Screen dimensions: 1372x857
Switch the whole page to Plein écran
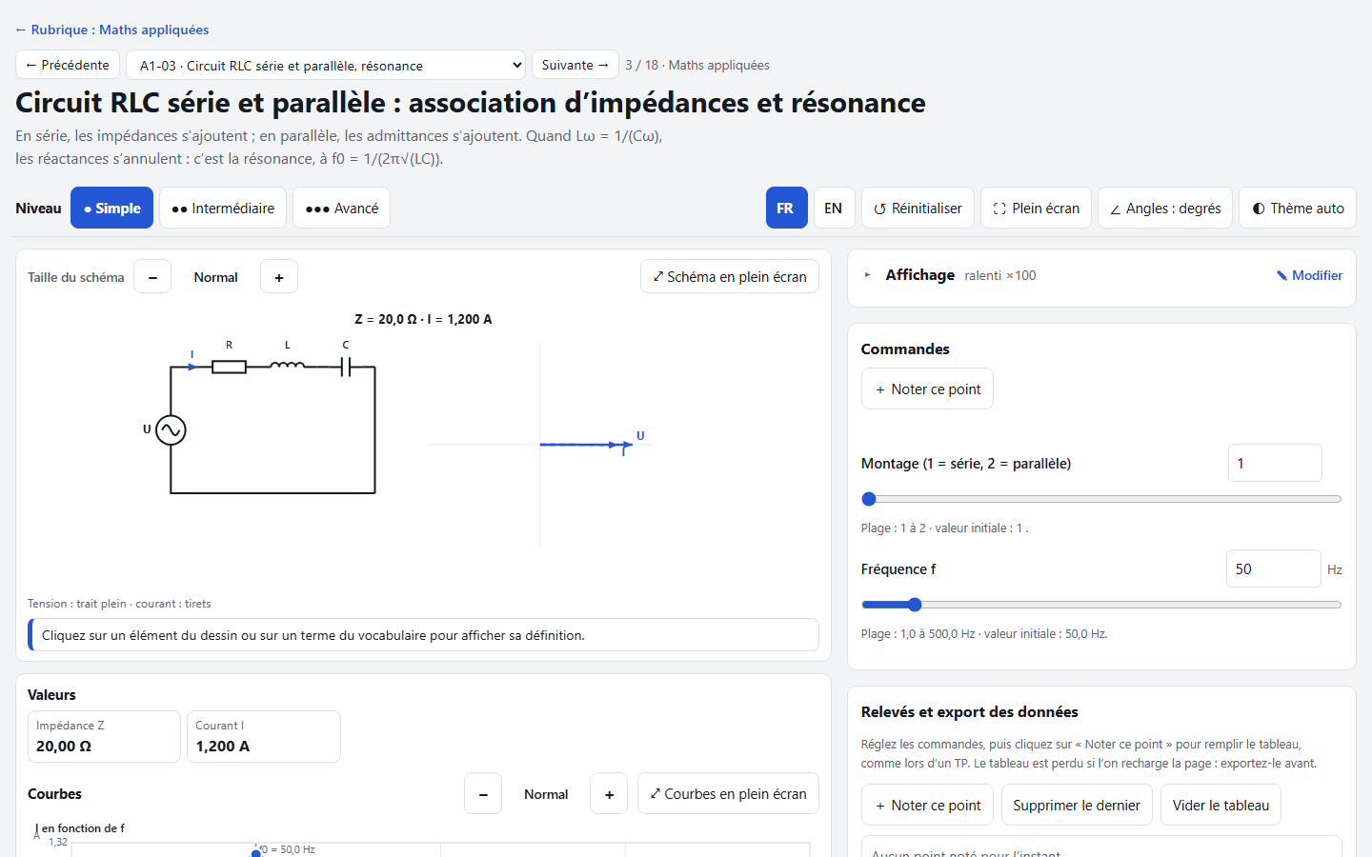pos(1036,209)
